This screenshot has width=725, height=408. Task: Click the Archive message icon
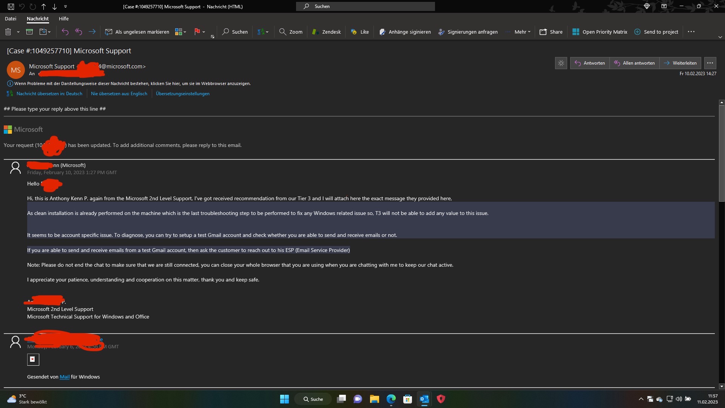29,32
